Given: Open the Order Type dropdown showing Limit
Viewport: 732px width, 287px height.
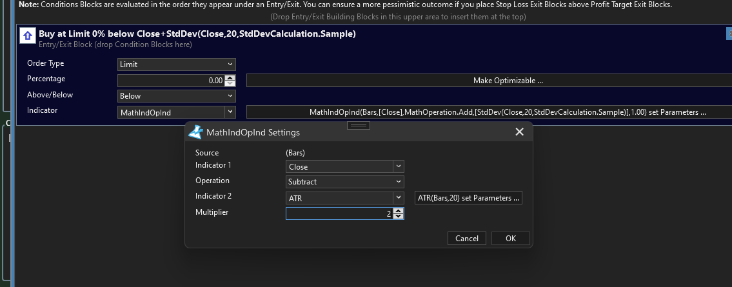Looking at the screenshot, I should click(177, 64).
